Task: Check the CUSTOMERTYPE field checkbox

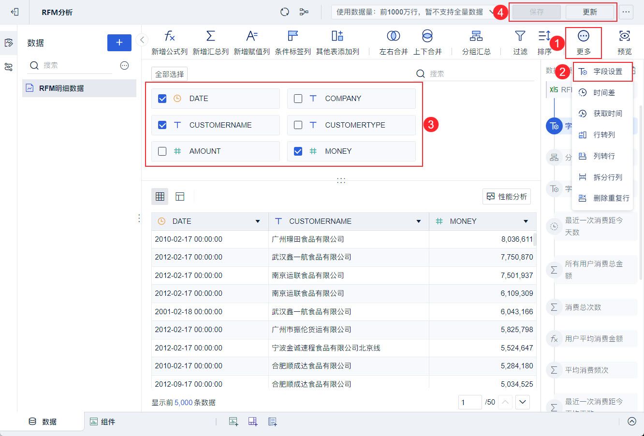Action: (298, 125)
